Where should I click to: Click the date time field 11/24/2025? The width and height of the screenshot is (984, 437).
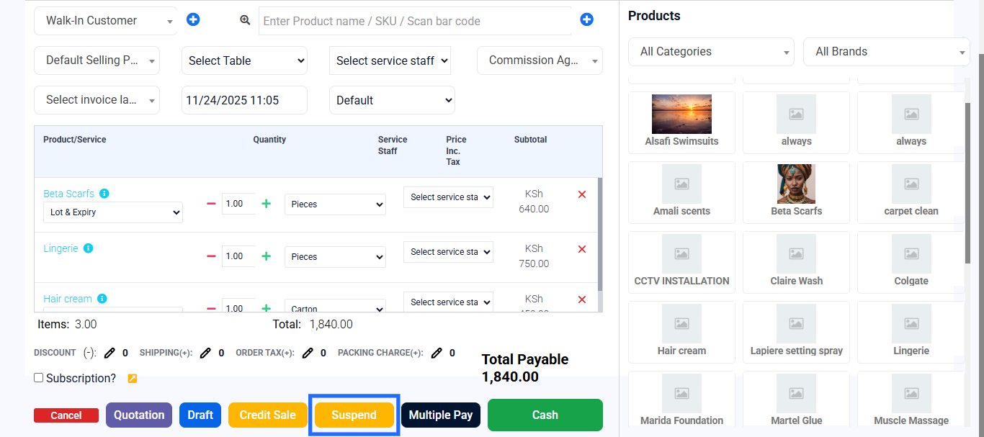point(244,100)
